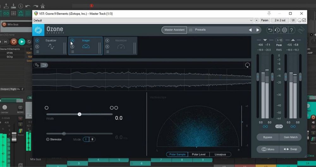This screenshot has width=316, height=167.
Task: Select SPAN in the FX list
Action: click(10, 53)
